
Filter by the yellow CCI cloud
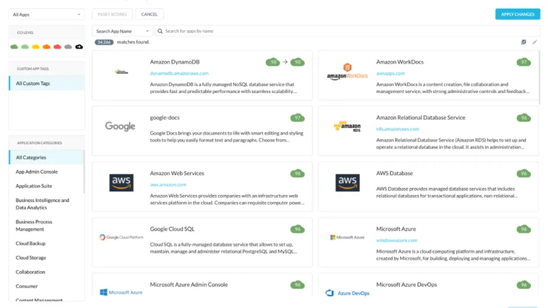36,47
